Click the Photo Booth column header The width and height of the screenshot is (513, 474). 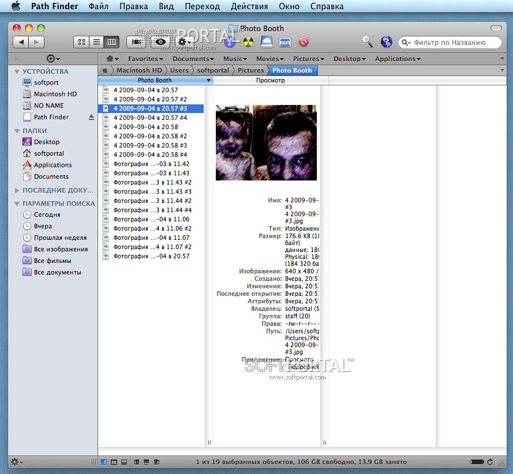(155, 80)
